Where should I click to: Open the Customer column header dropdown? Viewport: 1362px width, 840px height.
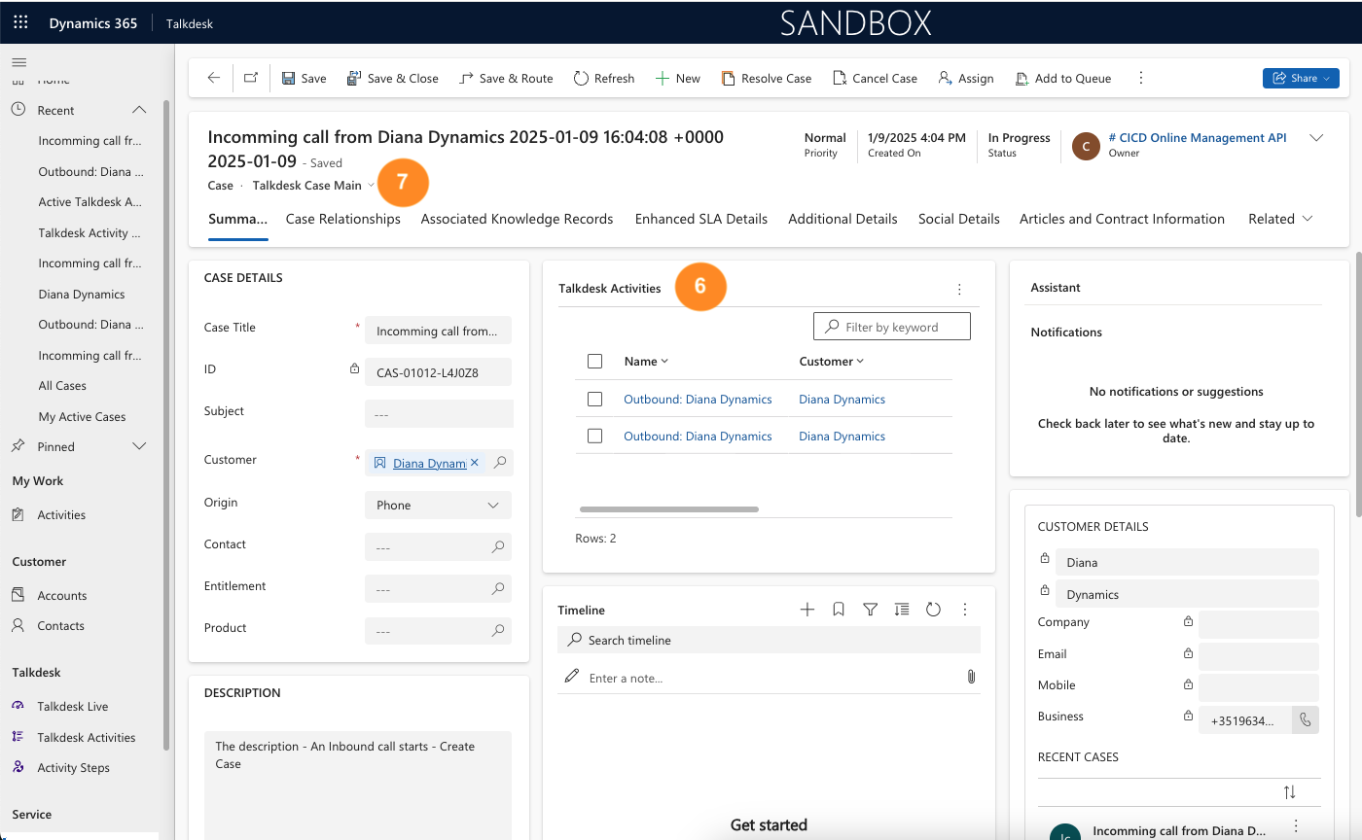[x=831, y=361]
